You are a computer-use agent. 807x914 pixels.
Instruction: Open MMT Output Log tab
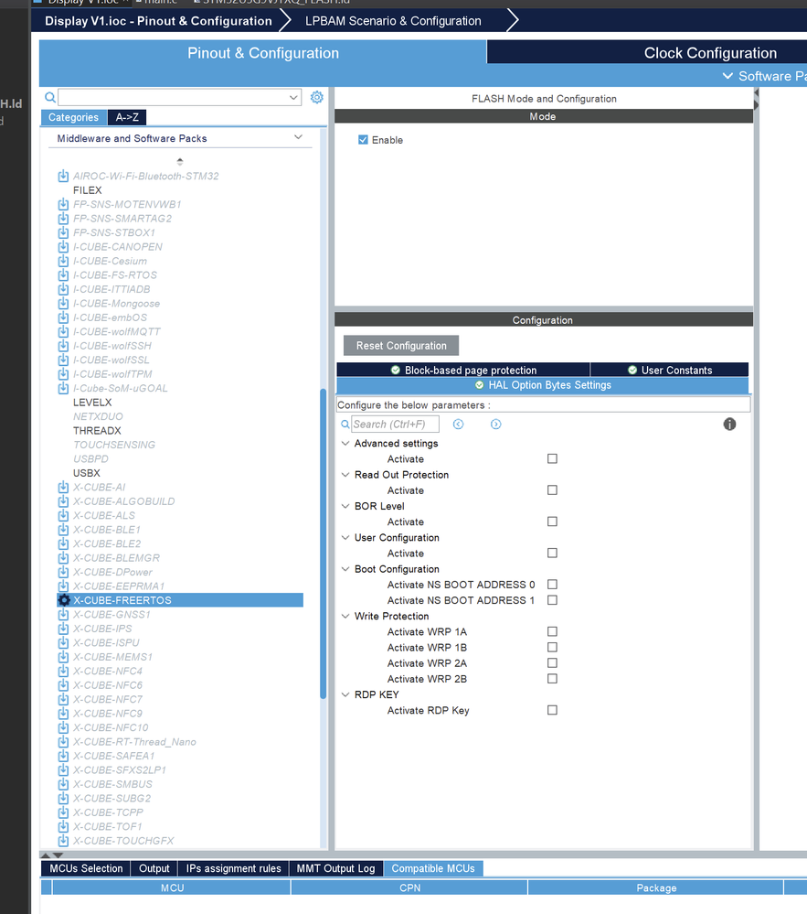(x=336, y=868)
